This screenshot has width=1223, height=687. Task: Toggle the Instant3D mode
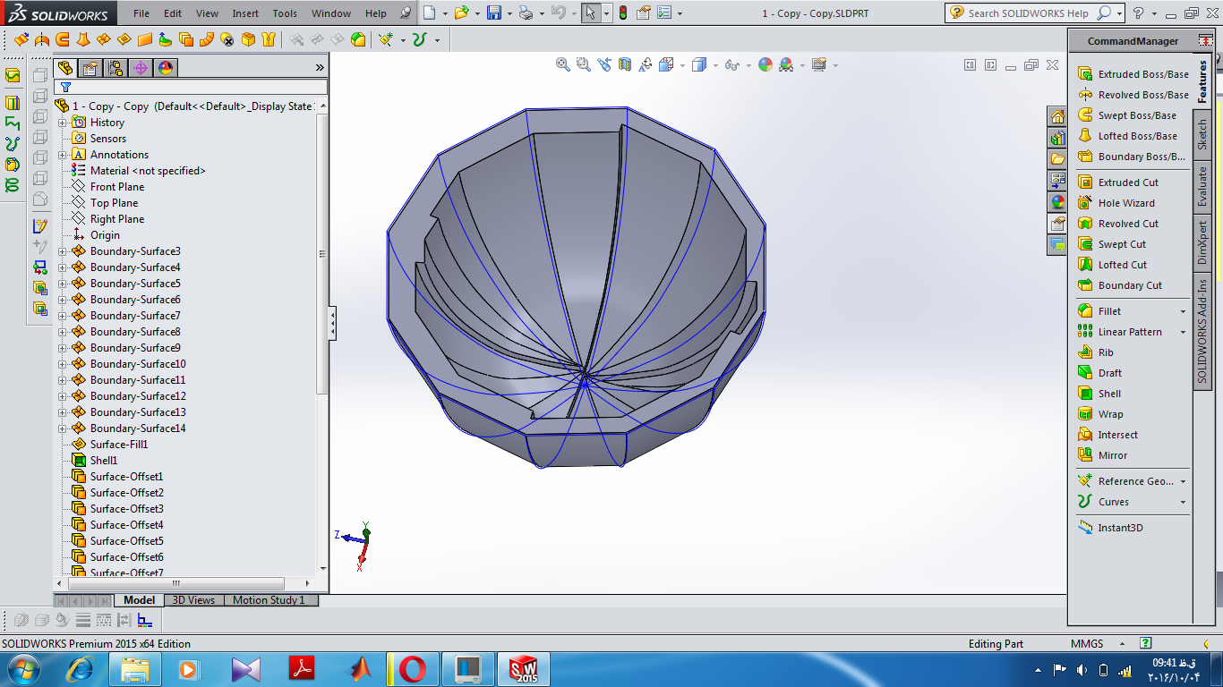pyautogui.click(x=1119, y=528)
